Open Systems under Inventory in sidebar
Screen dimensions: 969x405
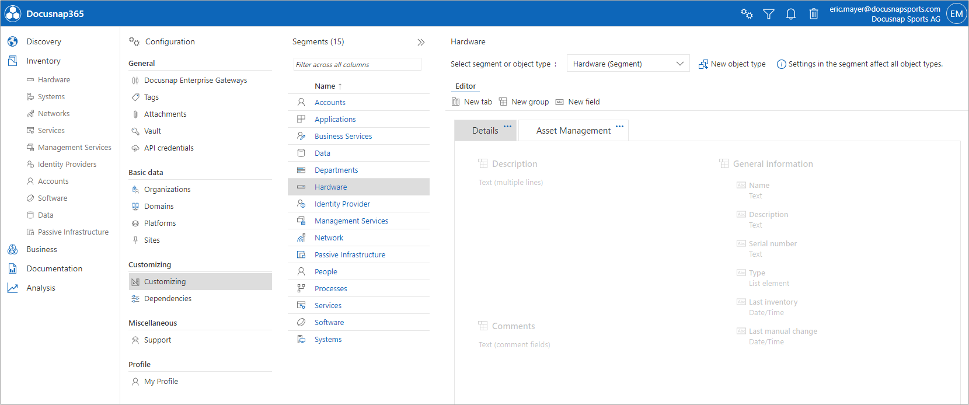[51, 97]
